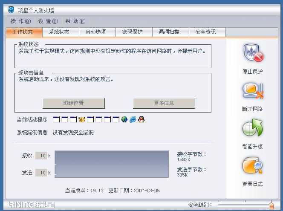Switch to the 安全资讯 tab
This screenshot has height=211, width=283.
point(207,32)
